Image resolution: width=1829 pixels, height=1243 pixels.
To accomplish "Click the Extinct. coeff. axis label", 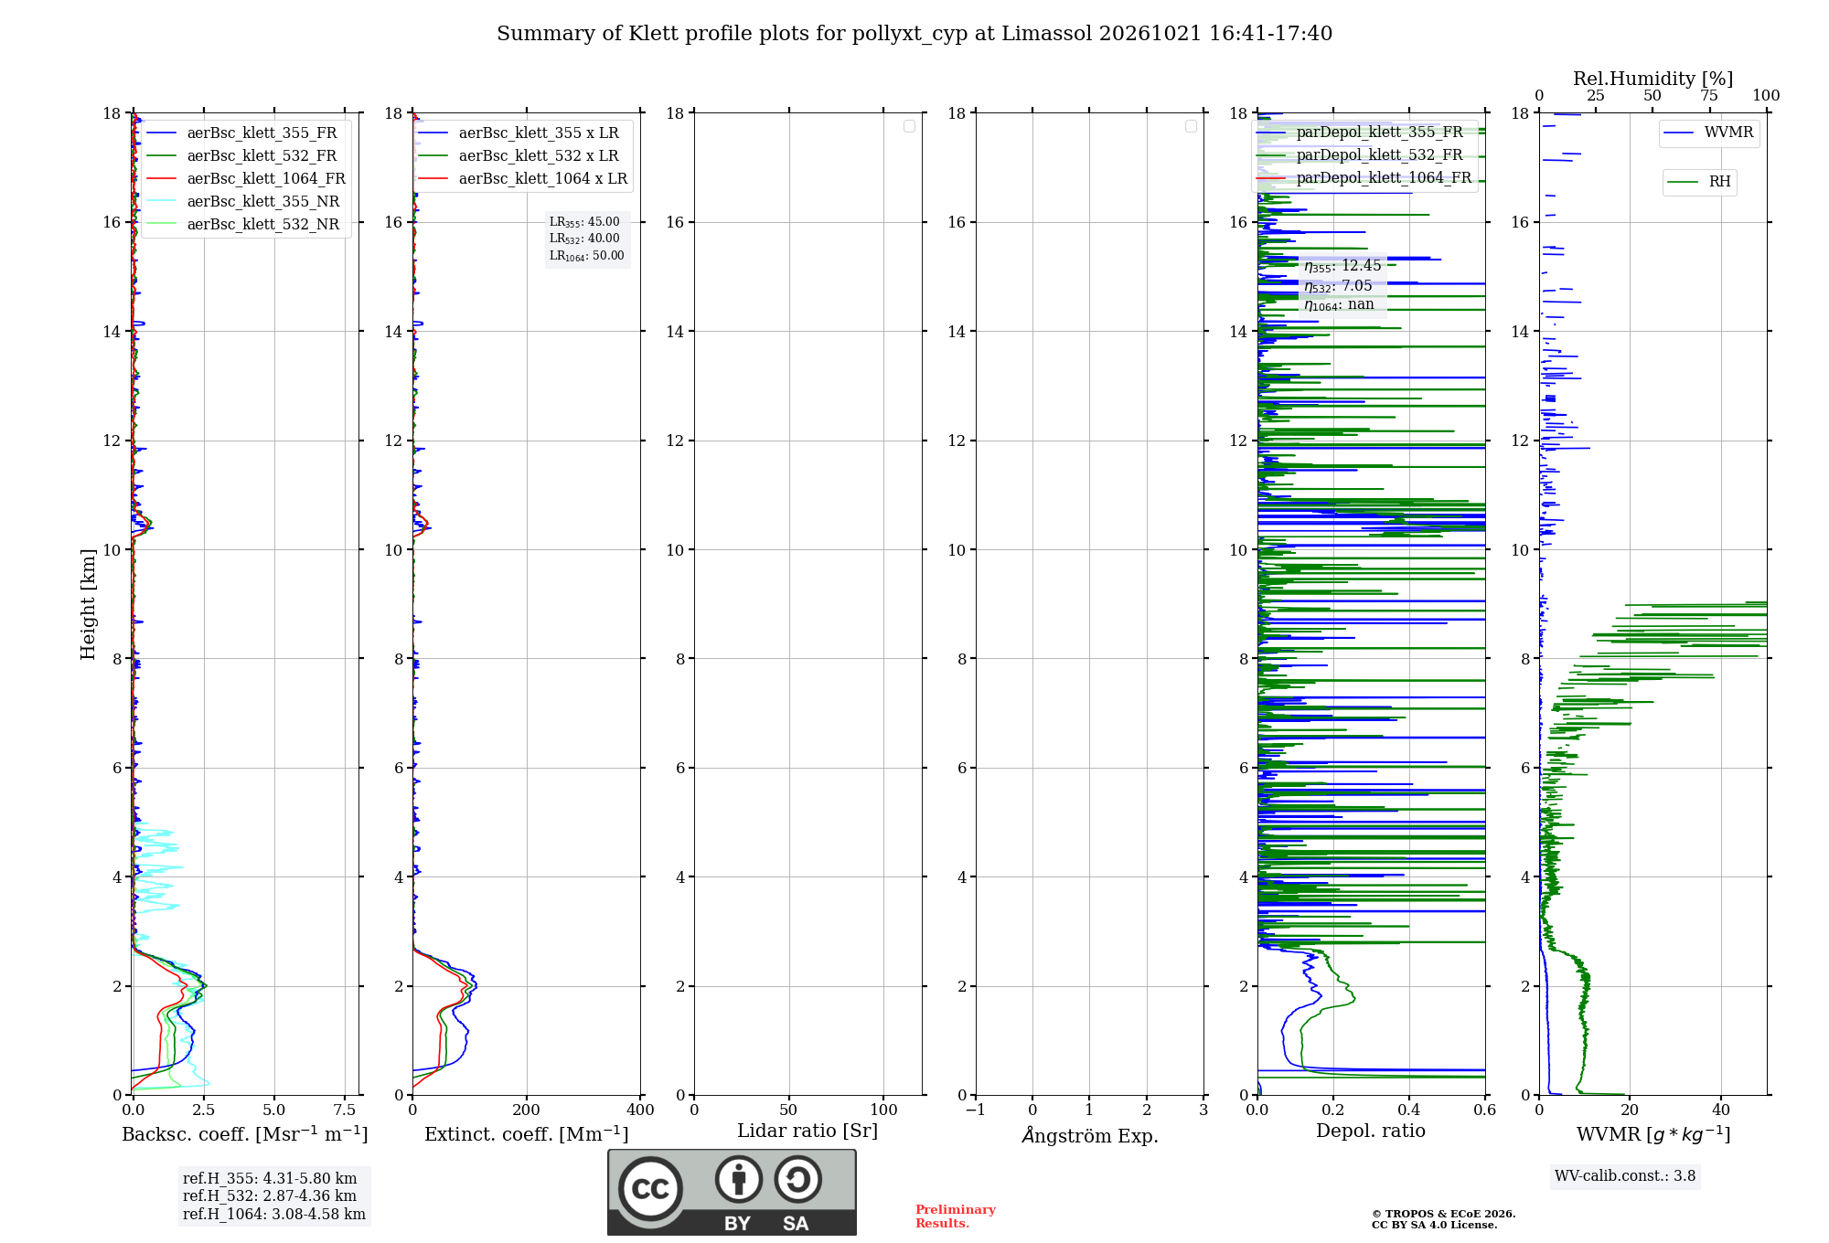I will tap(527, 1134).
